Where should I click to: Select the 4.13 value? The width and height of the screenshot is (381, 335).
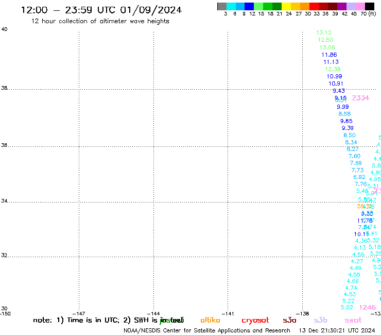(x=359, y=248)
